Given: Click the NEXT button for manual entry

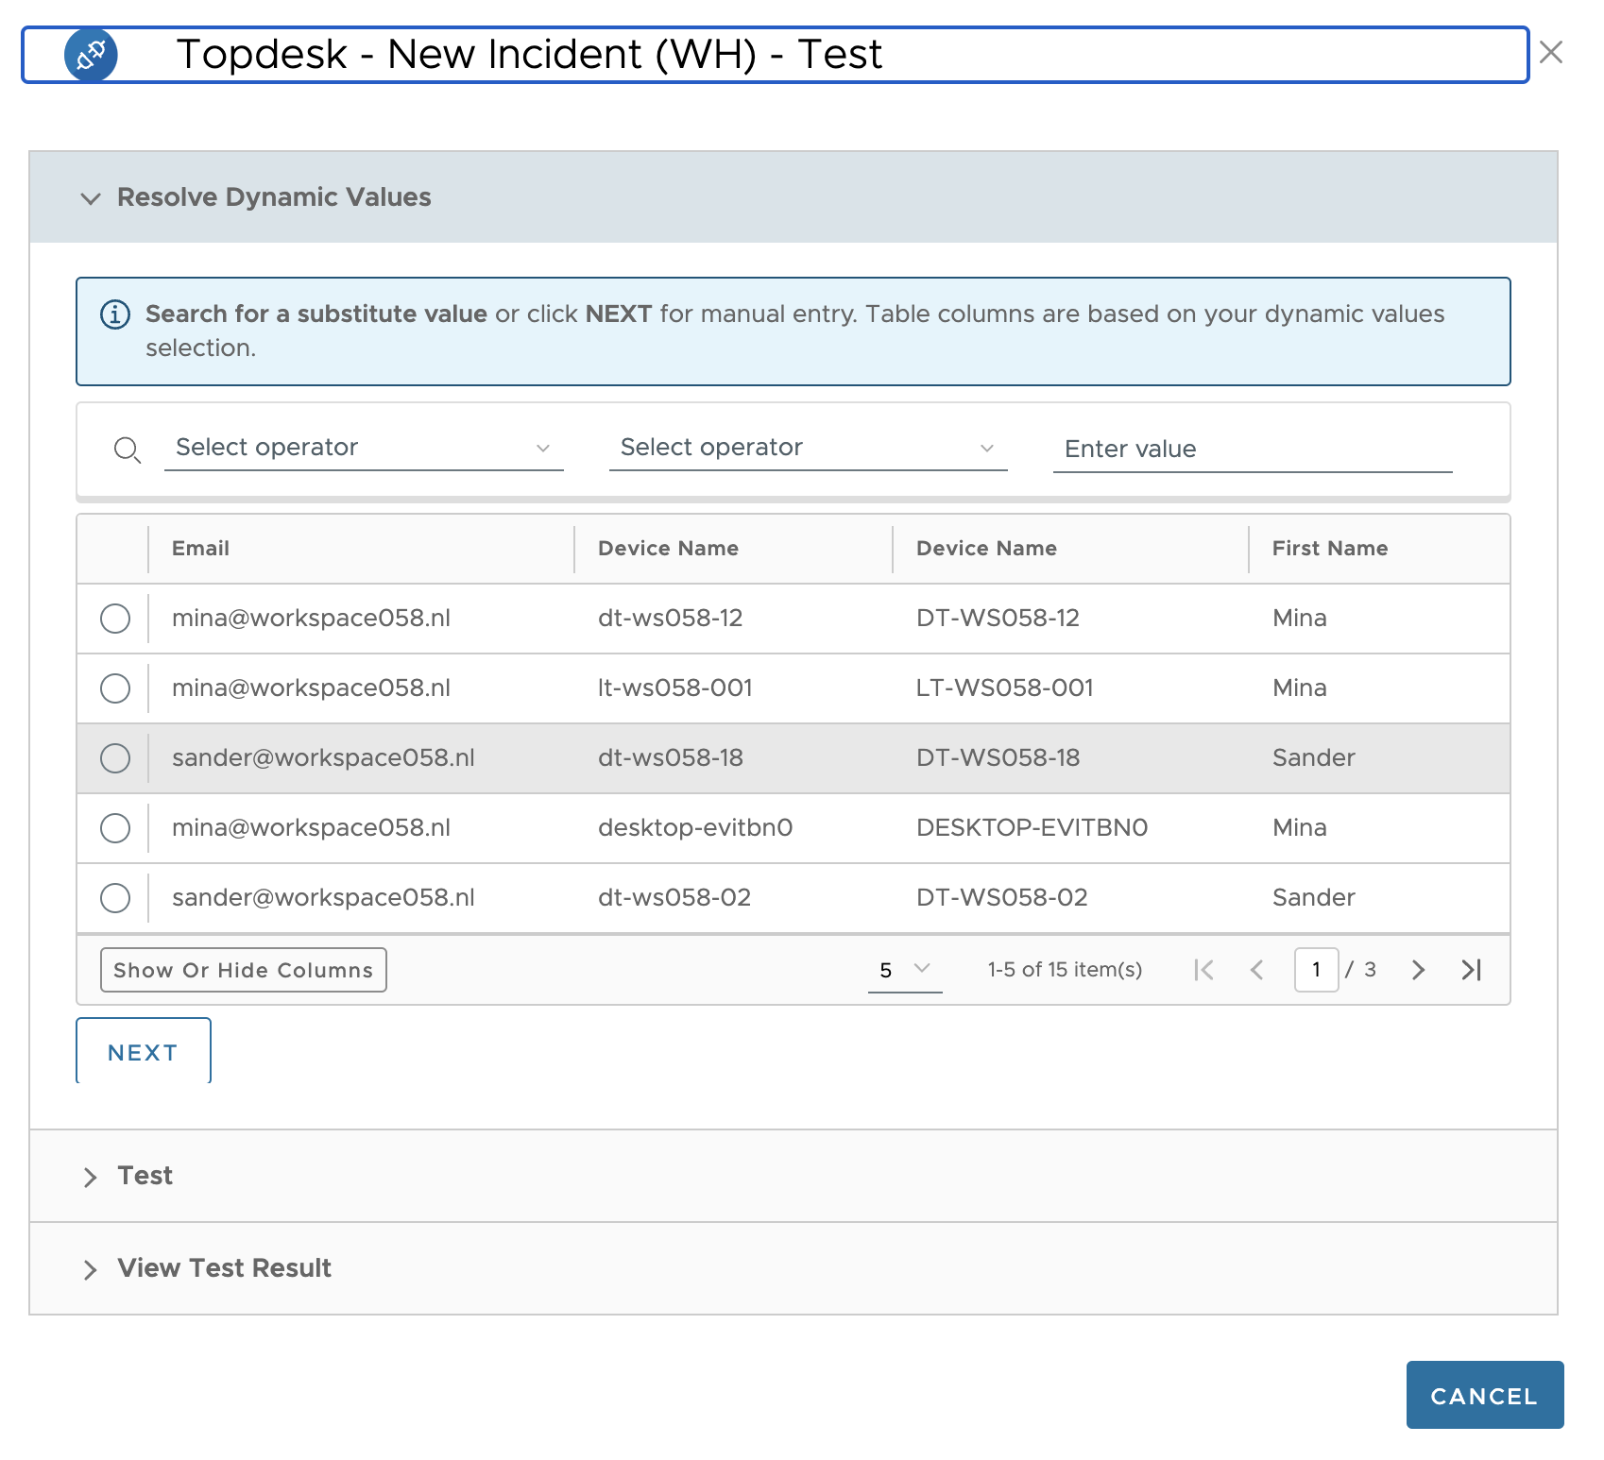Looking at the screenshot, I should (143, 1051).
